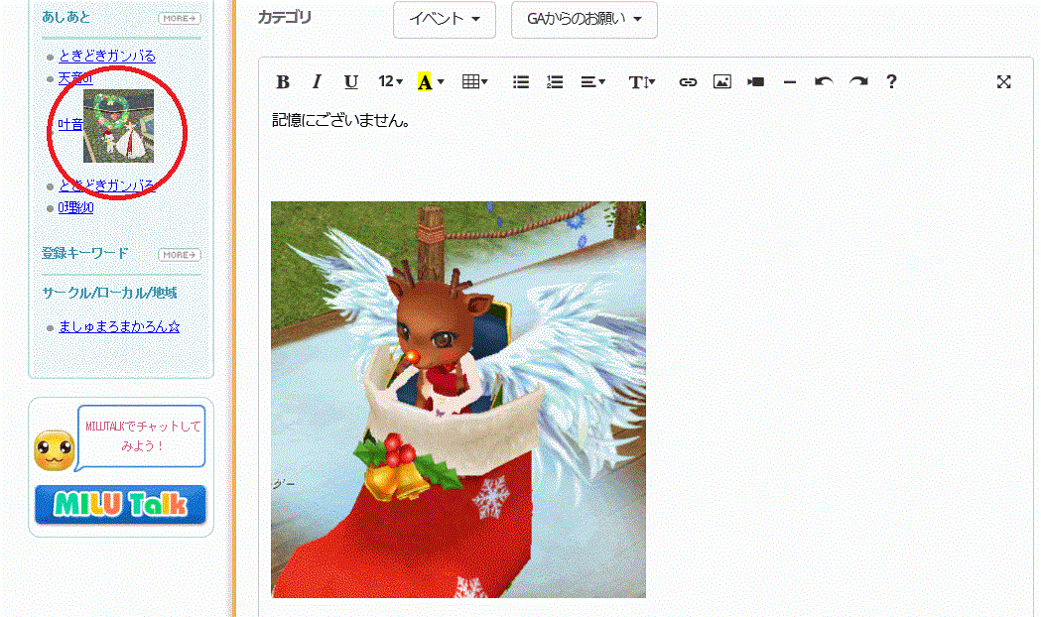This screenshot has width=1041, height=617.
Task: Toggle underline formatting
Action: click(350, 82)
